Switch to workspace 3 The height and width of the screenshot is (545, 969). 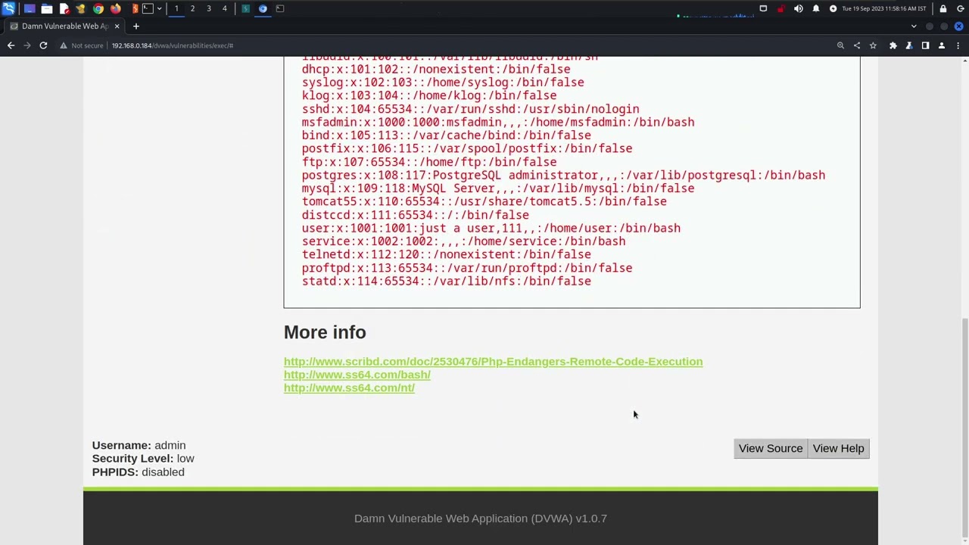pos(209,8)
